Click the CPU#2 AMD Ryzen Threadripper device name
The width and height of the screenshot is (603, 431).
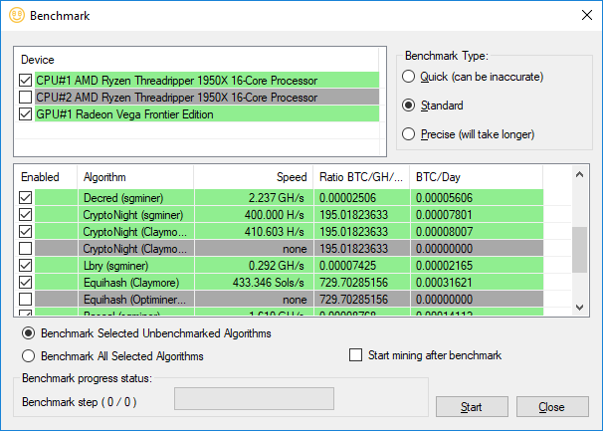pos(176,98)
